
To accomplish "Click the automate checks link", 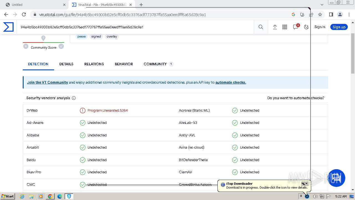I will [231, 82].
